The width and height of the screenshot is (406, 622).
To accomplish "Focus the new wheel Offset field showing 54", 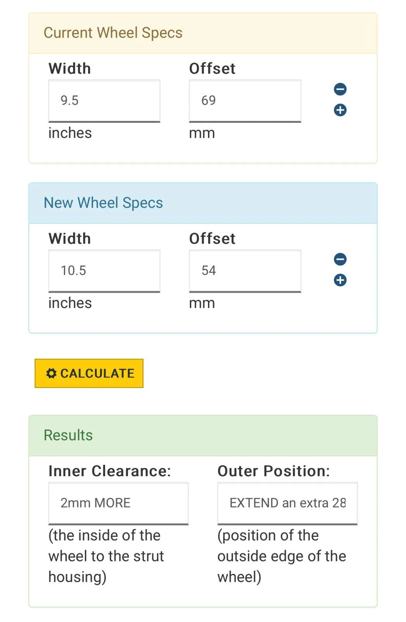I will [245, 271].
